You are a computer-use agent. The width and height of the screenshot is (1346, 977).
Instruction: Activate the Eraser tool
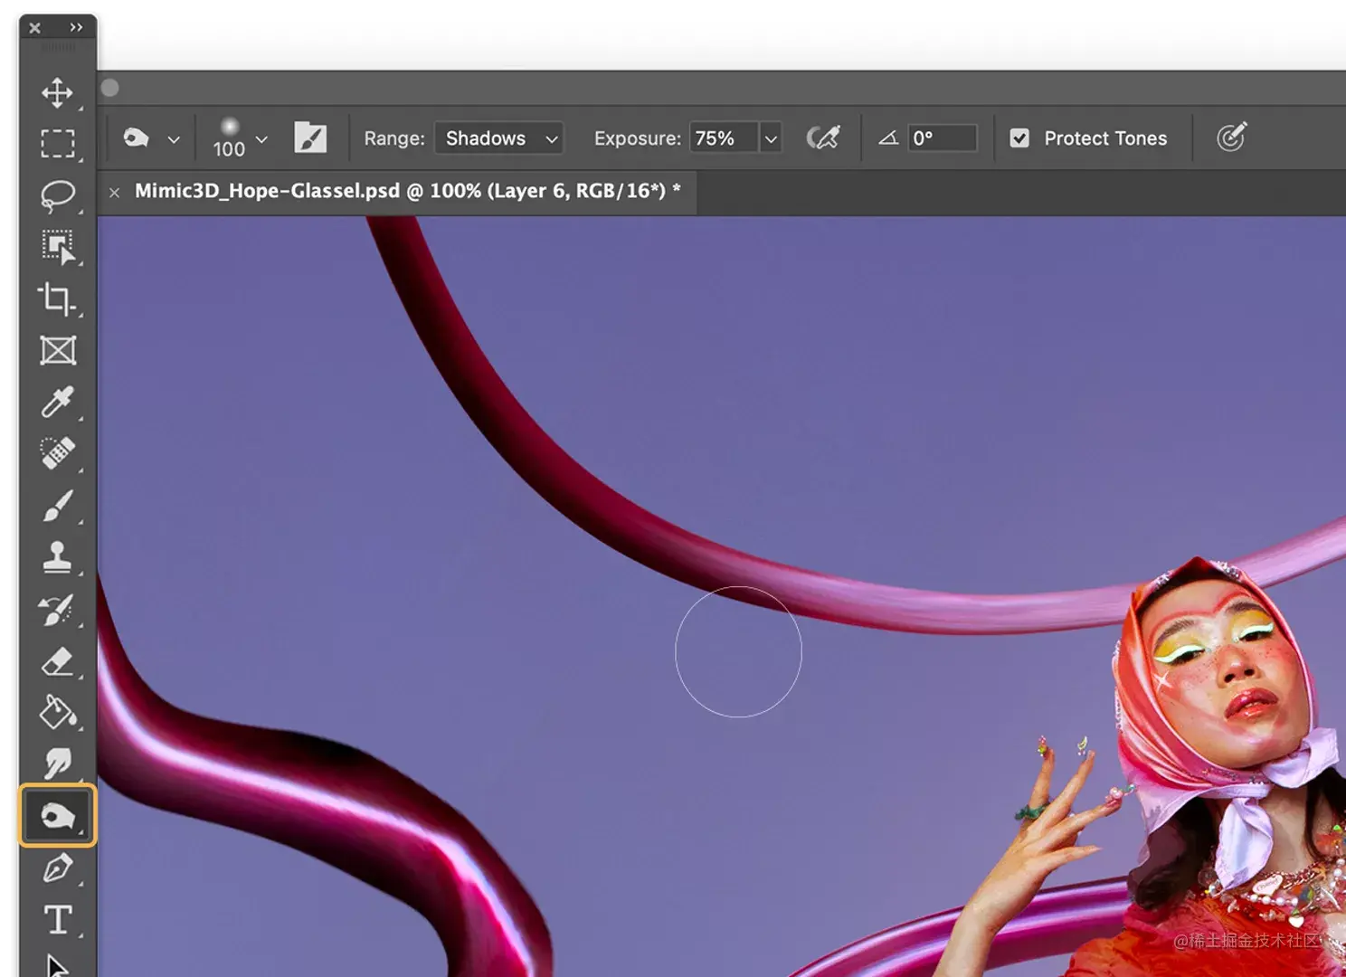point(59,660)
